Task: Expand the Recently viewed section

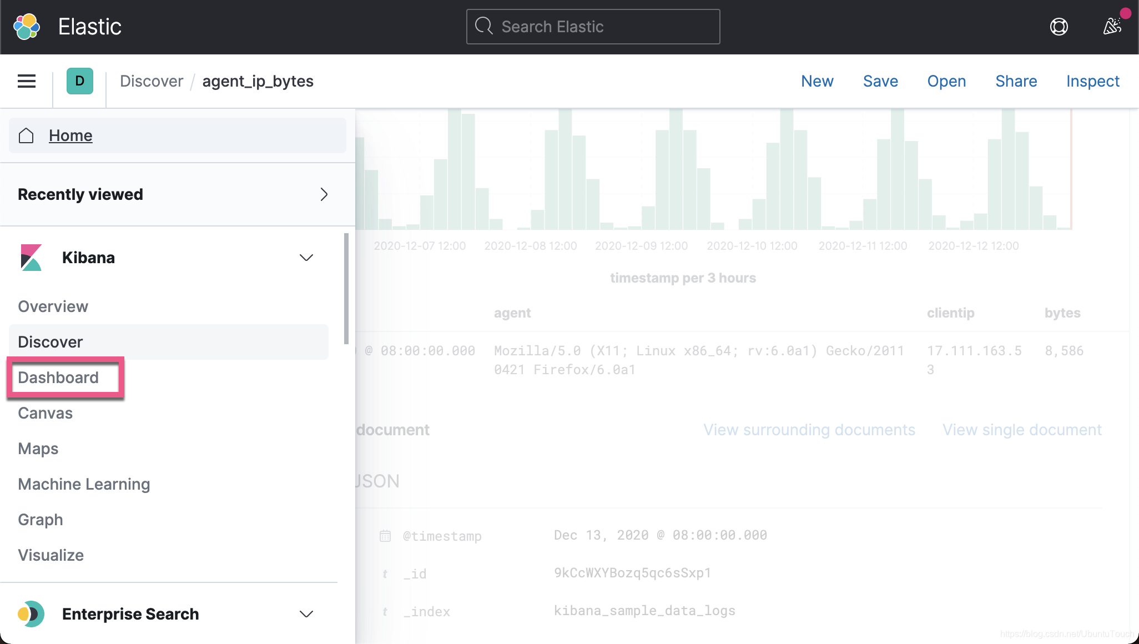Action: tap(324, 194)
